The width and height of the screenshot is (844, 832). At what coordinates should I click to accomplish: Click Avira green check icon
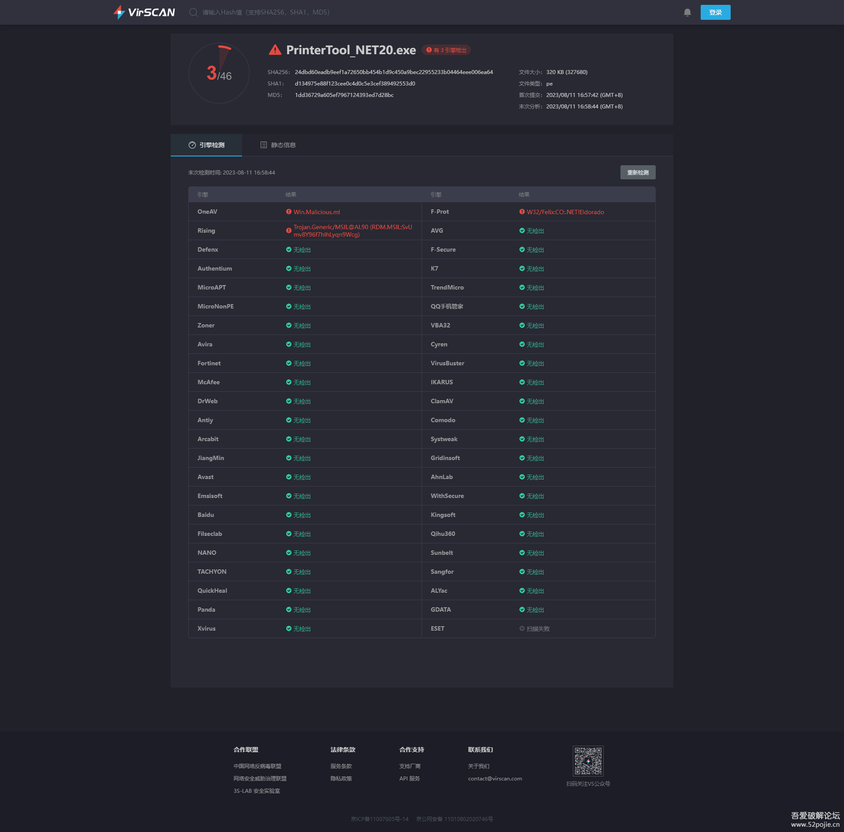(x=289, y=344)
